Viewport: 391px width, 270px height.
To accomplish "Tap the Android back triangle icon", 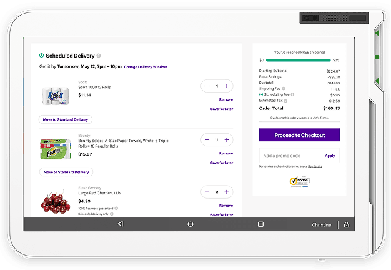I will click(x=120, y=224).
